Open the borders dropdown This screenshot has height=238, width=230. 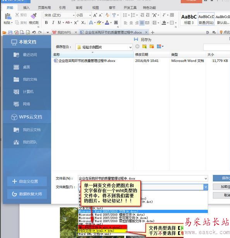176,23
